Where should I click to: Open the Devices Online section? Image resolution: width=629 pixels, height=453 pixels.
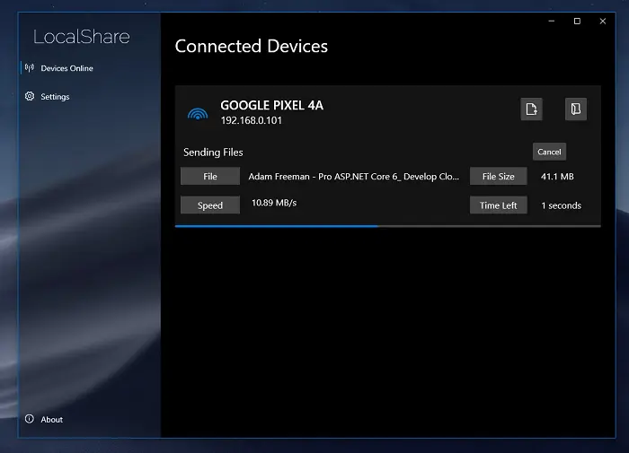(x=66, y=68)
